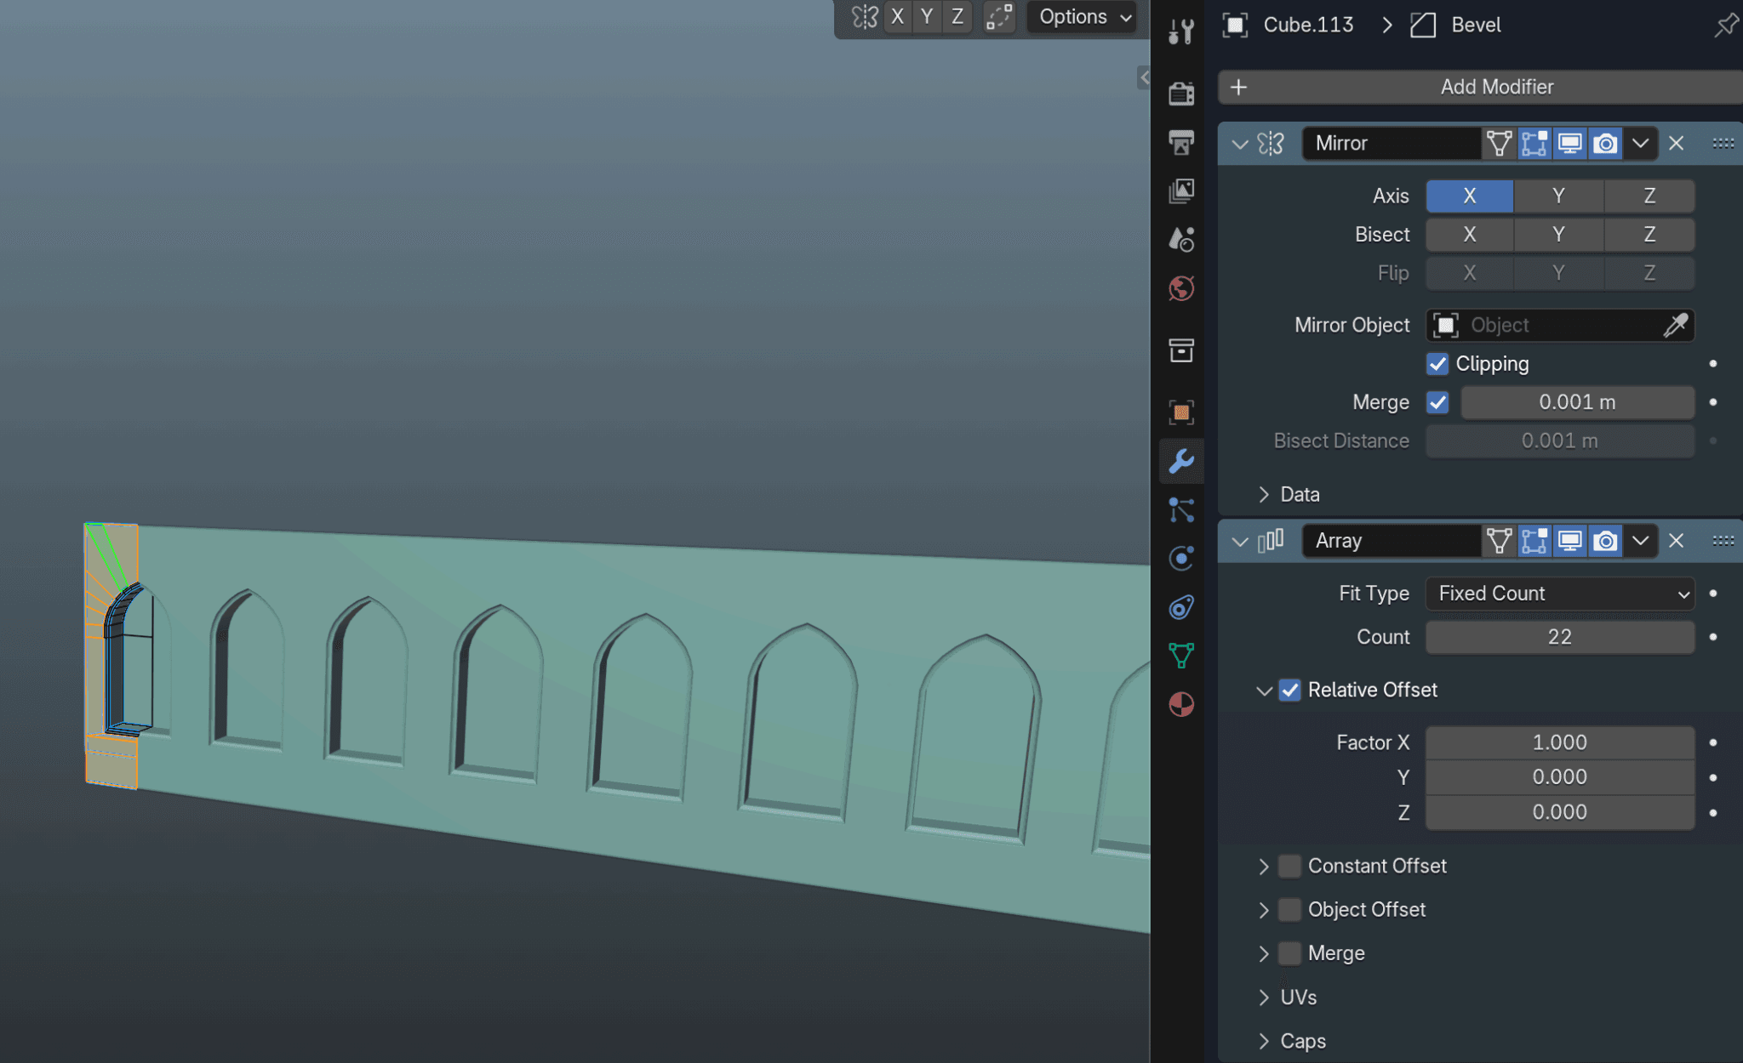
Task: Open the View Layer properties tab
Action: point(1181,190)
